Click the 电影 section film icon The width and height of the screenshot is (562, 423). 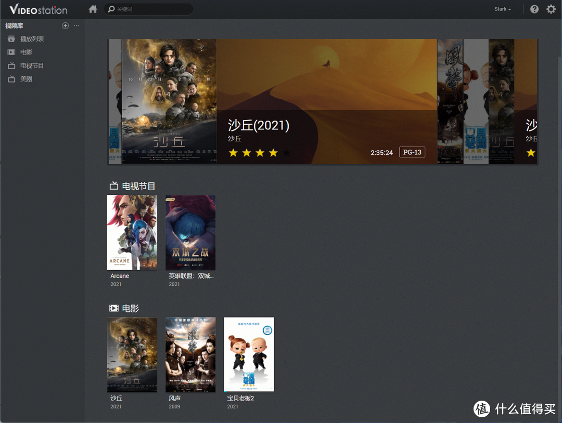coord(113,308)
